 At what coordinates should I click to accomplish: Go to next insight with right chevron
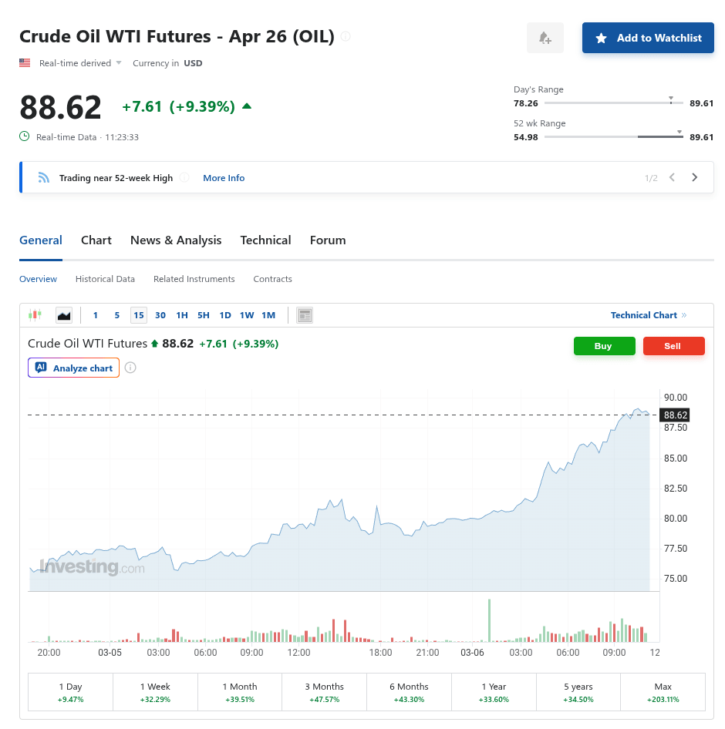pyautogui.click(x=695, y=177)
